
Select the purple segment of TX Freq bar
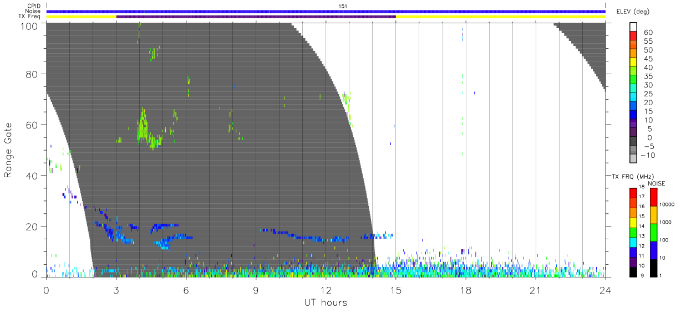256,17
